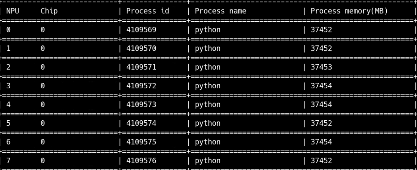
Task: Click on process id 4109576
Action: pyautogui.click(x=141, y=161)
